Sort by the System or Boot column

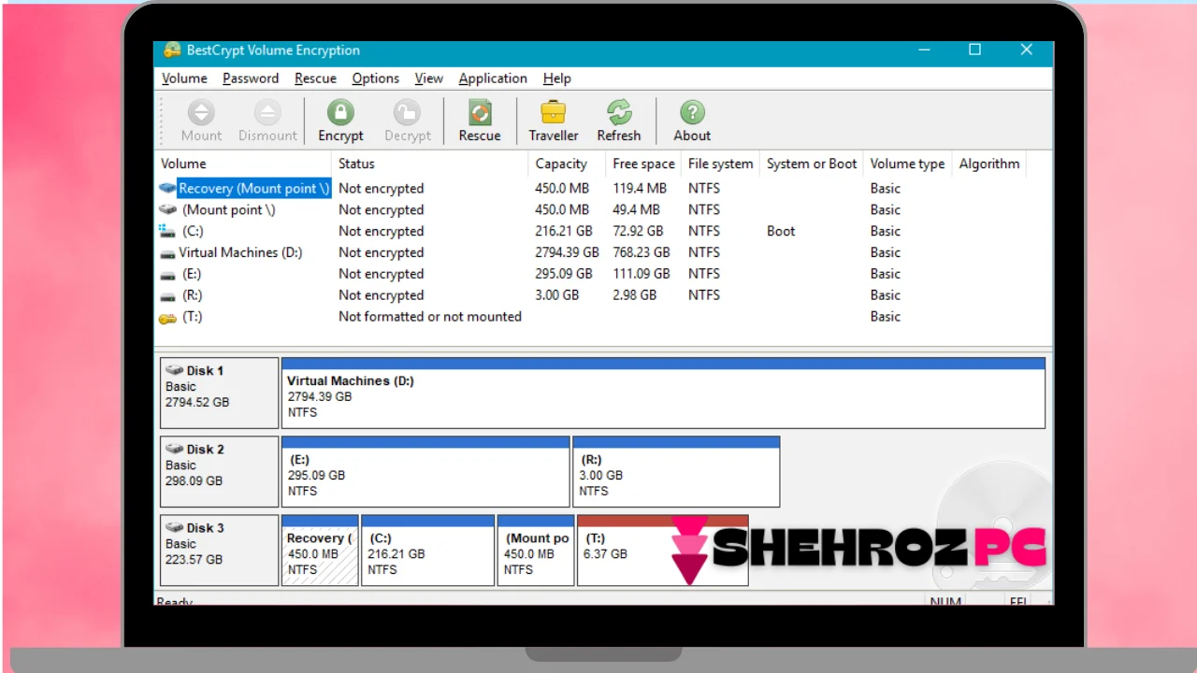(812, 164)
